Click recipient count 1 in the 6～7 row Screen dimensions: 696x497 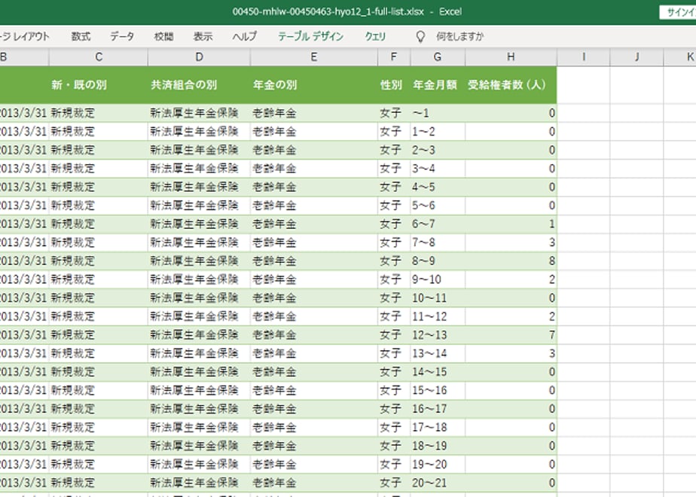click(x=511, y=224)
